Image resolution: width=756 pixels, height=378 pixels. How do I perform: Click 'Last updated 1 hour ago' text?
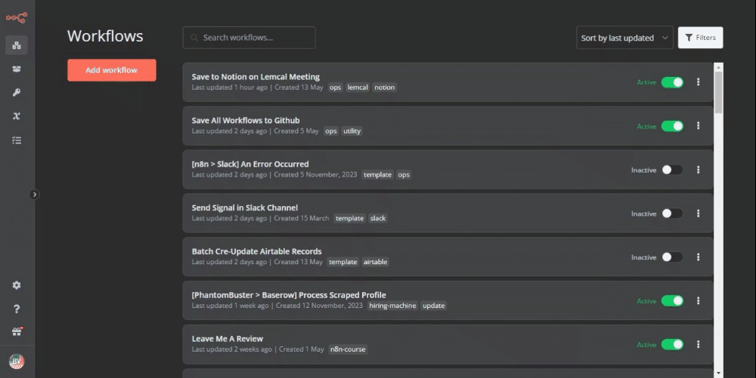tap(230, 87)
